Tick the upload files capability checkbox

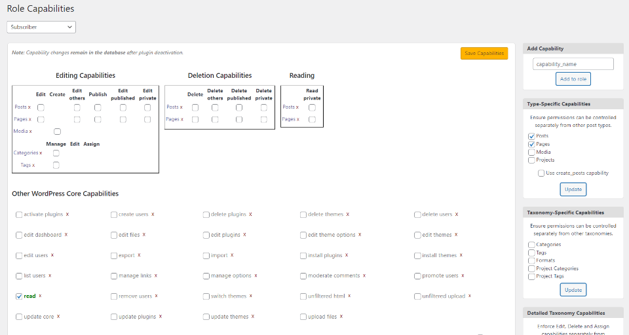pos(303,317)
